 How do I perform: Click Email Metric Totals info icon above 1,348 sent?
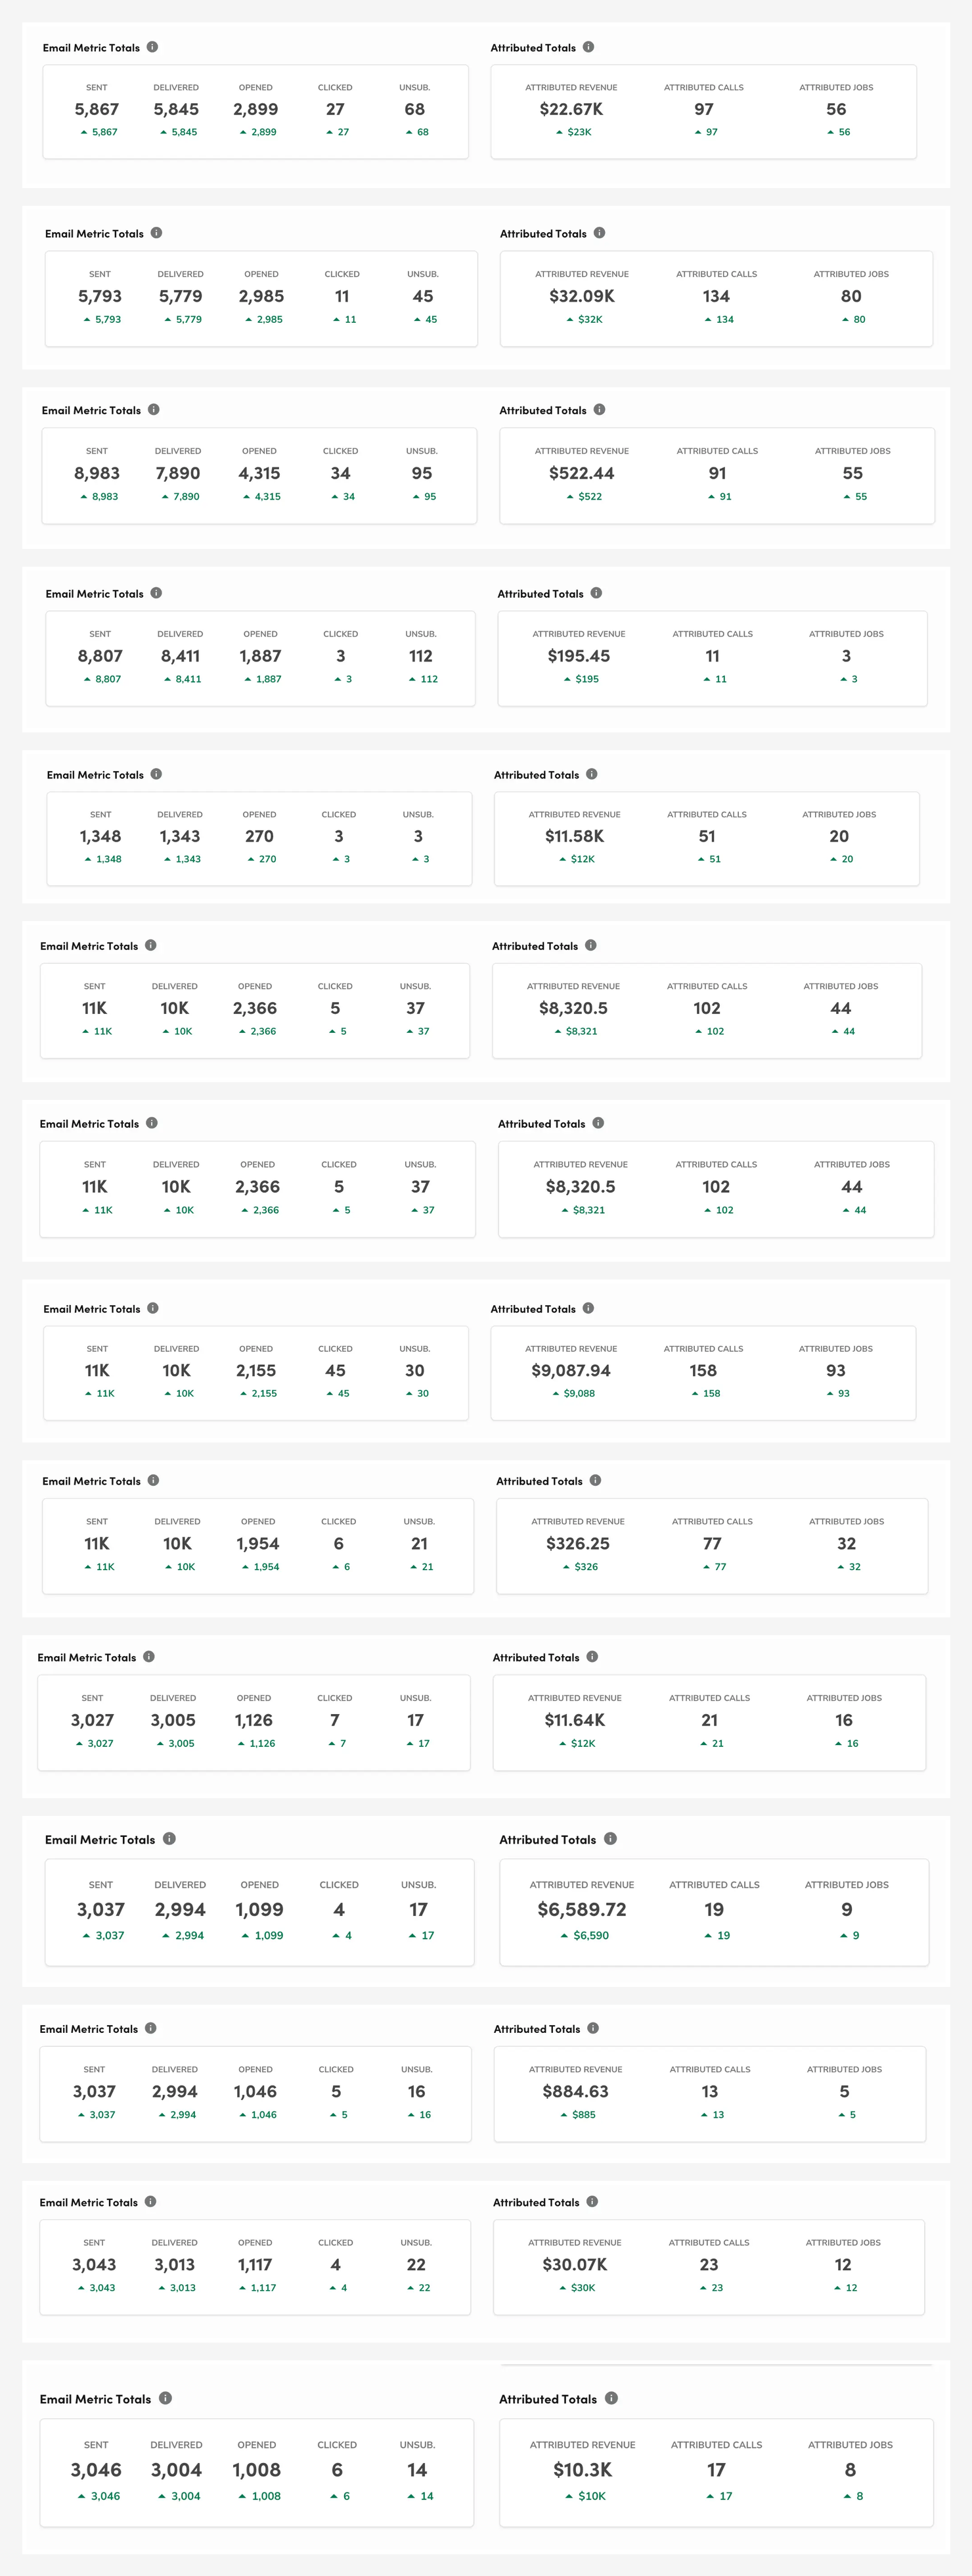coord(157,774)
